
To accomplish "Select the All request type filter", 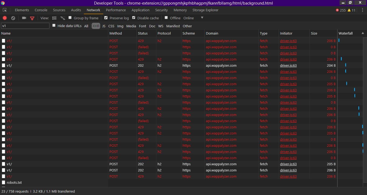I will click(x=86, y=26).
